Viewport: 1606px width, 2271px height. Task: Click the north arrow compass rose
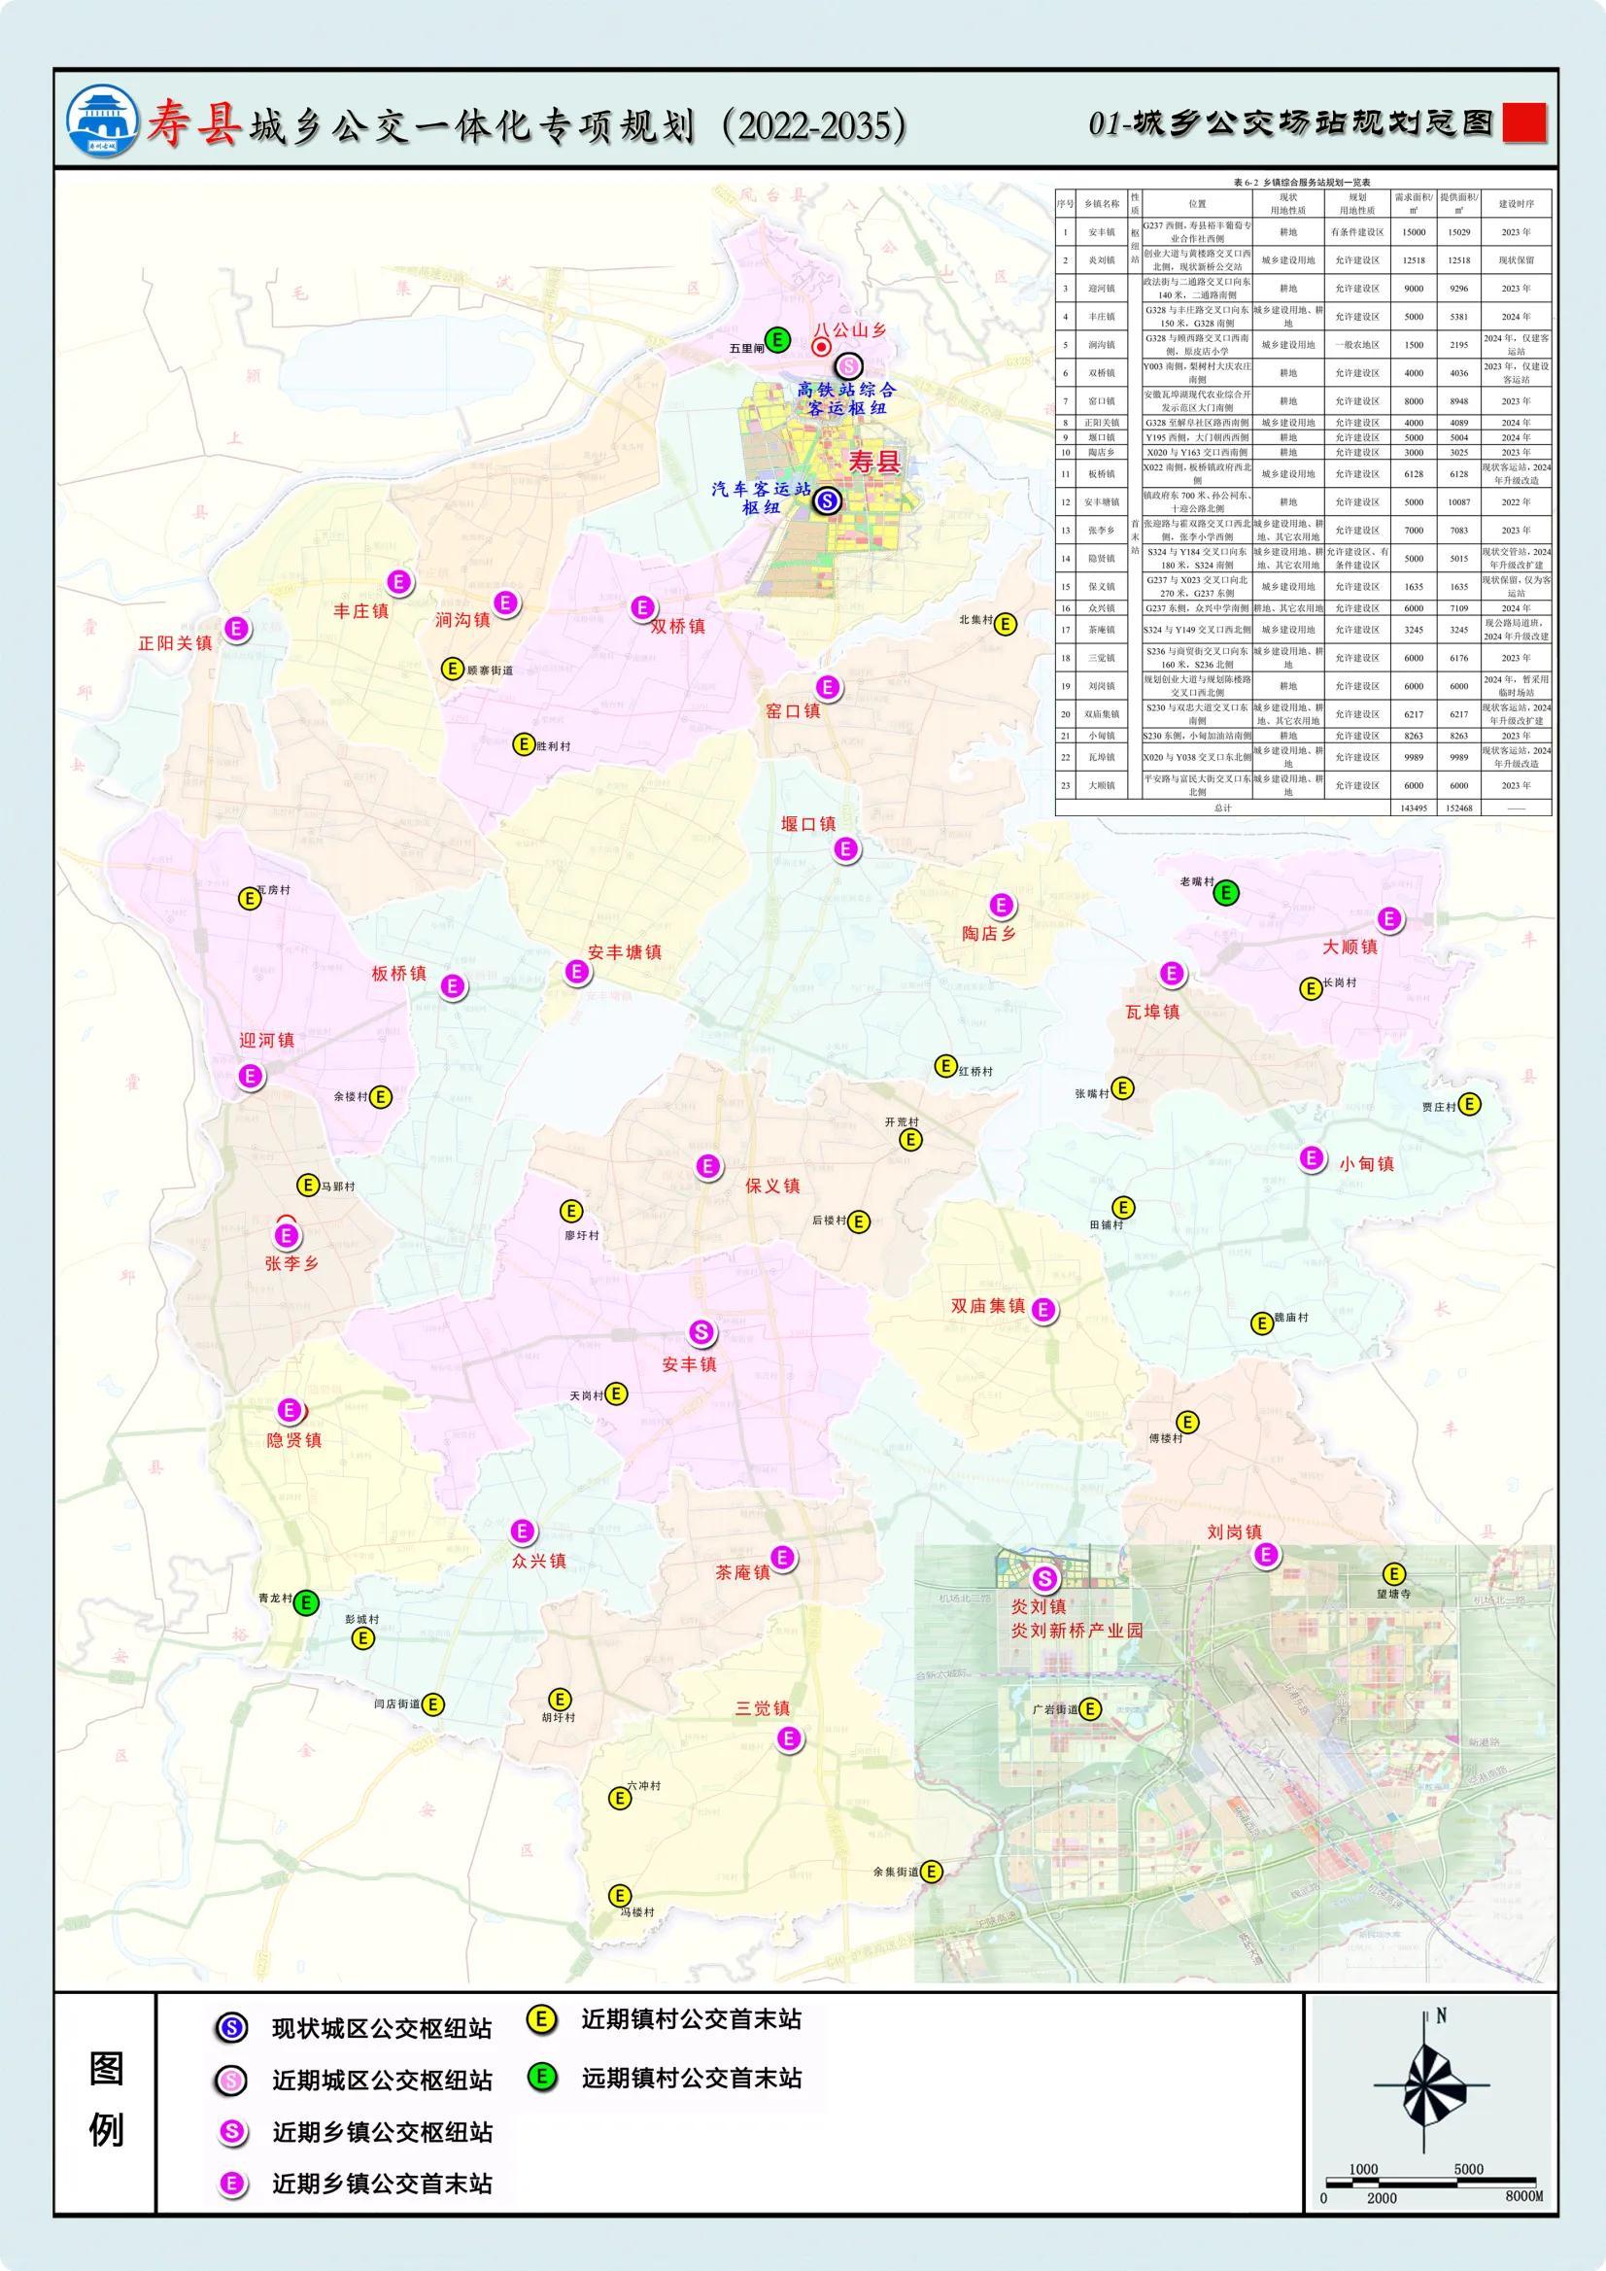pos(1431,2082)
